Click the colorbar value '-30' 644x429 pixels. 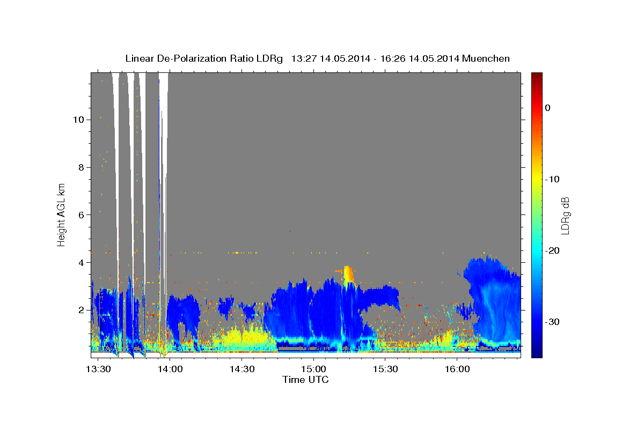553,322
